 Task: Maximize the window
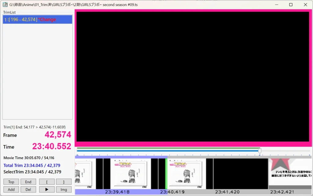click(291, 5)
